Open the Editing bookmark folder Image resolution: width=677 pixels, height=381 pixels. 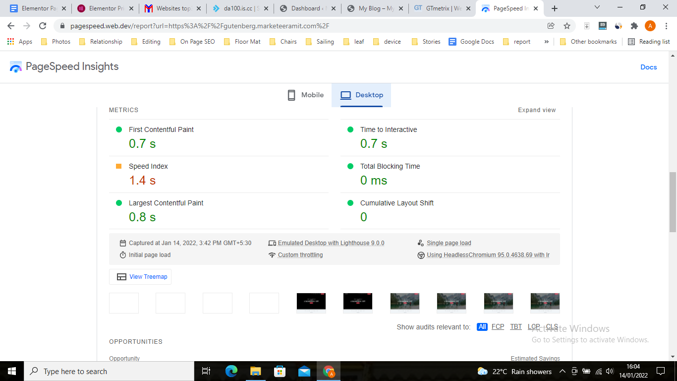pyautogui.click(x=146, y=42)
